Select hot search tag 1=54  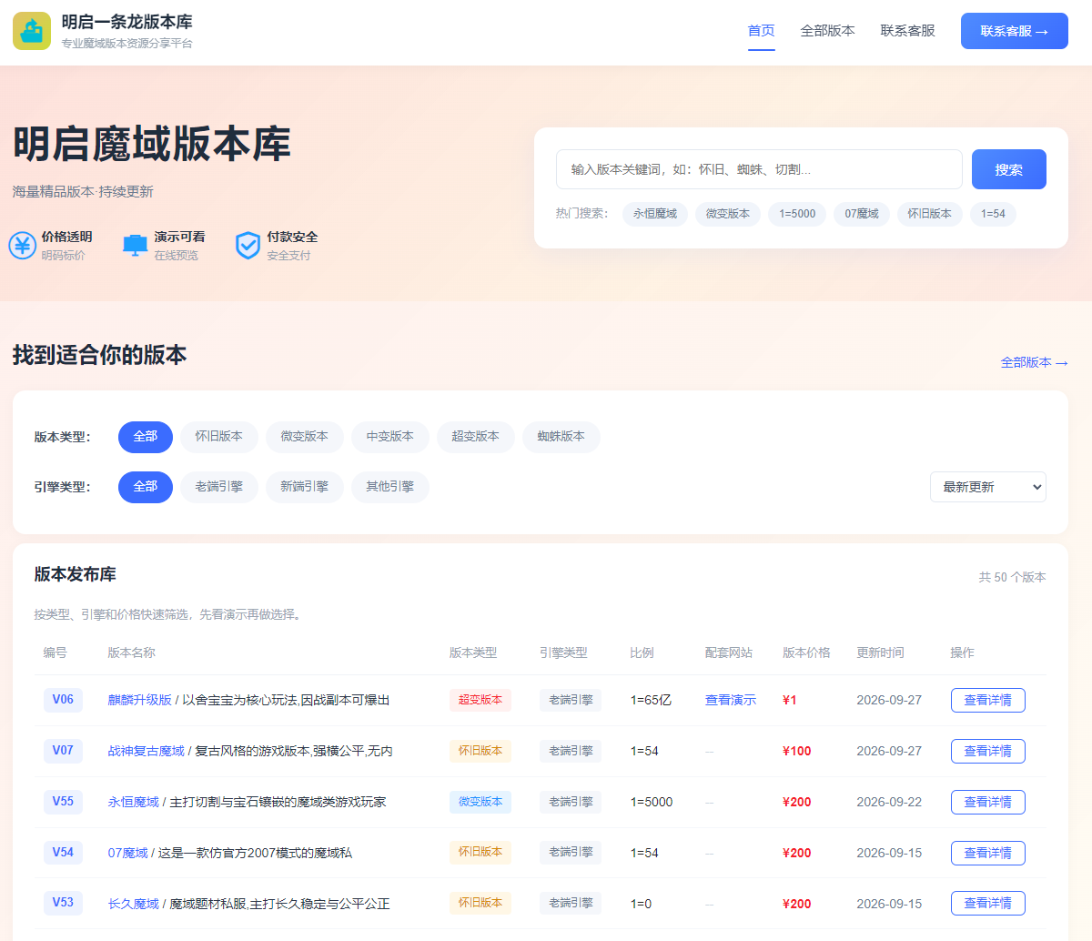pos(993,214)
